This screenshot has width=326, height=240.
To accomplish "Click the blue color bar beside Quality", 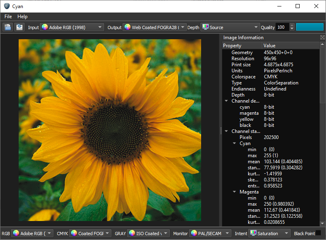I will pyautogui.click(x=309, y=27).
